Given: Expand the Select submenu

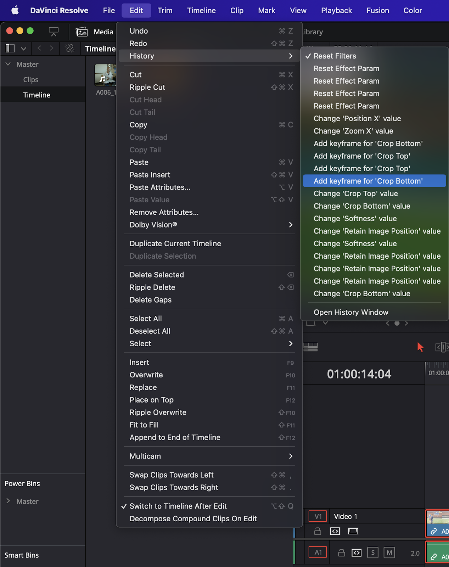Looking at the screenshot, I should (209, 343).
